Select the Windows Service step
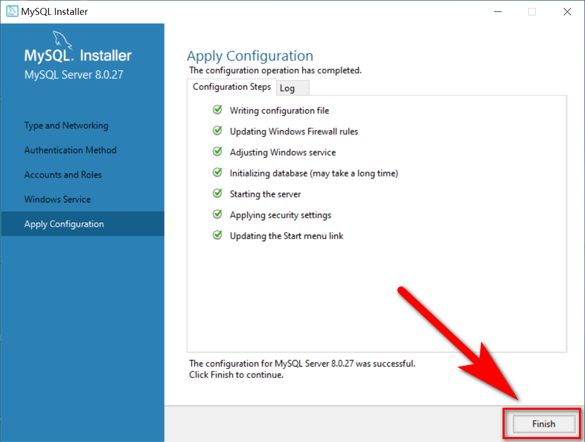The height and width of the screenshot is (442, 585). pos(58,199)
